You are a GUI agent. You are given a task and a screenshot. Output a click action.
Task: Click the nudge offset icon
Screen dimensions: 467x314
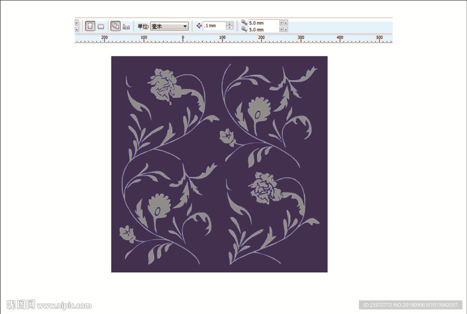click(199, 26)
